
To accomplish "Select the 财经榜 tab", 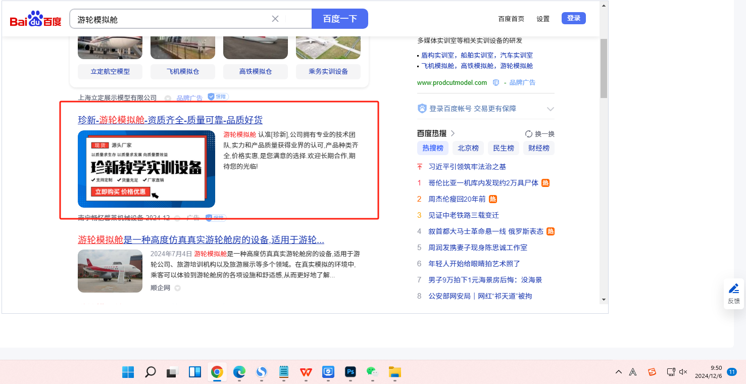I will [539, 148].
